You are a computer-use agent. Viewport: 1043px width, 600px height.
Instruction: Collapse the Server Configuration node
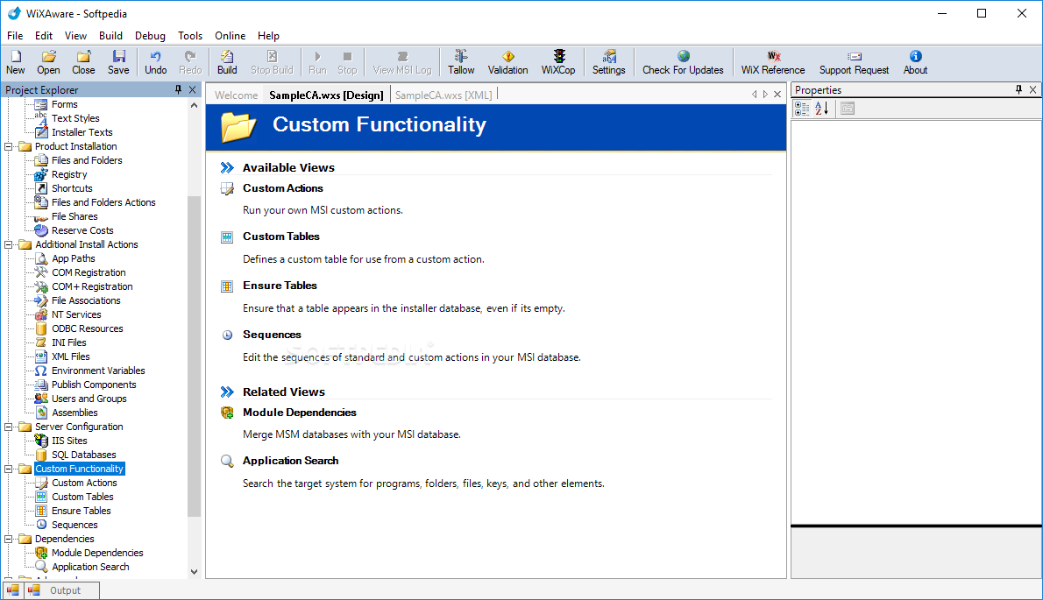(x=9, y=427)
